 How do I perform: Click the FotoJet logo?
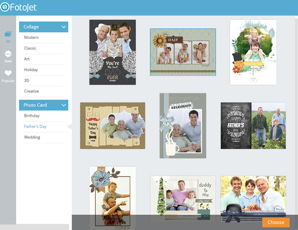[18, 7]
